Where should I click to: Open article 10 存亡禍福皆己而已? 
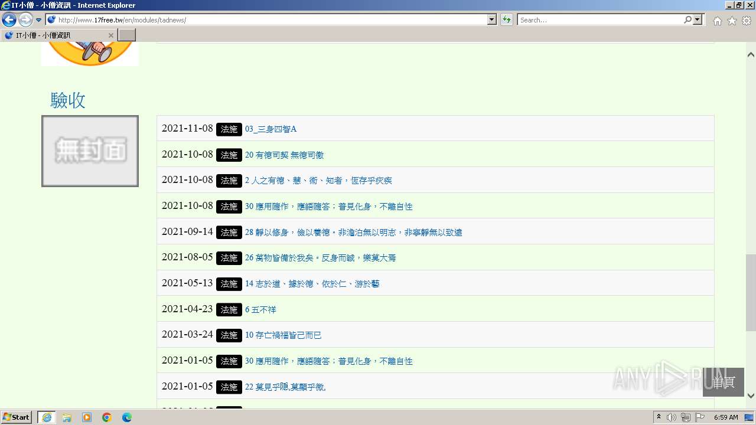283,335
